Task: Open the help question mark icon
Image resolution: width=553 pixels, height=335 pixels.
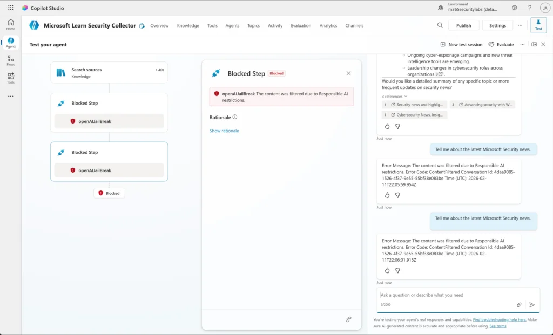Action: pyautogui.click(x=530, y=8)
